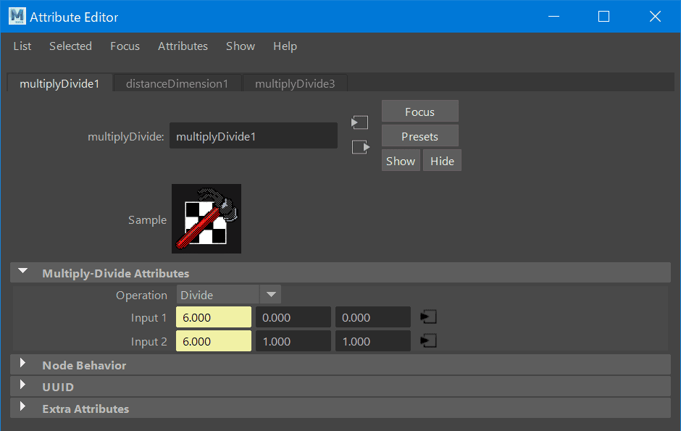681x431 pixels.
Task: Open the Selected menu
Action: pyautogui.click(x=70, y=46)
